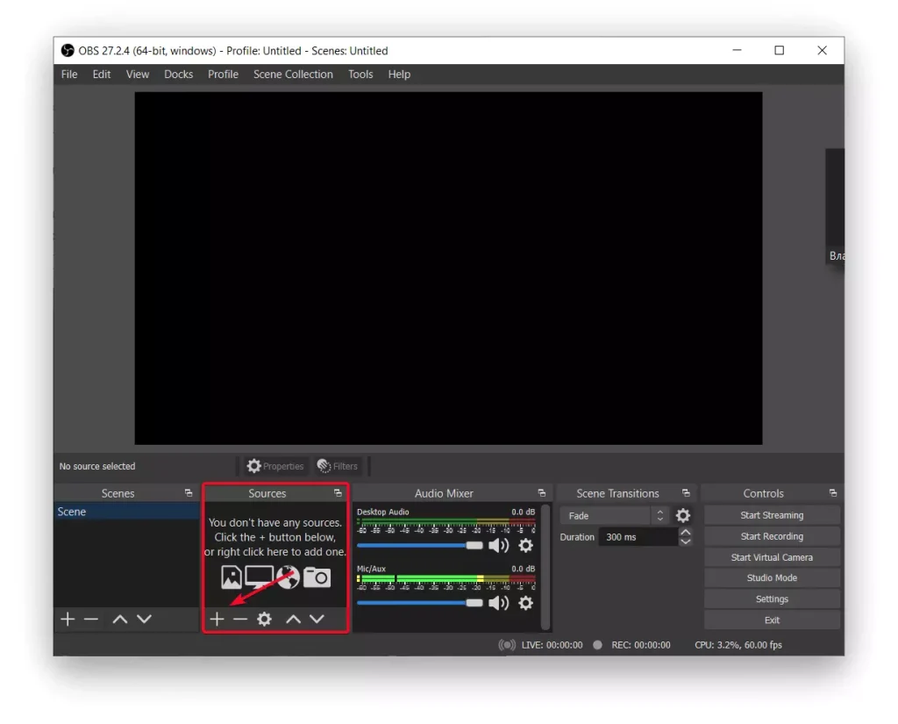This screenshot has width=898, height=724.
Task: Move source up arrow
Action: tap(293, 619)
